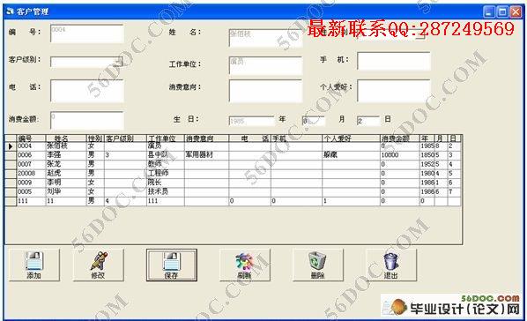Select the 军用器材 cell
This screenshot has width=527, height=321.
pos(206,155)
